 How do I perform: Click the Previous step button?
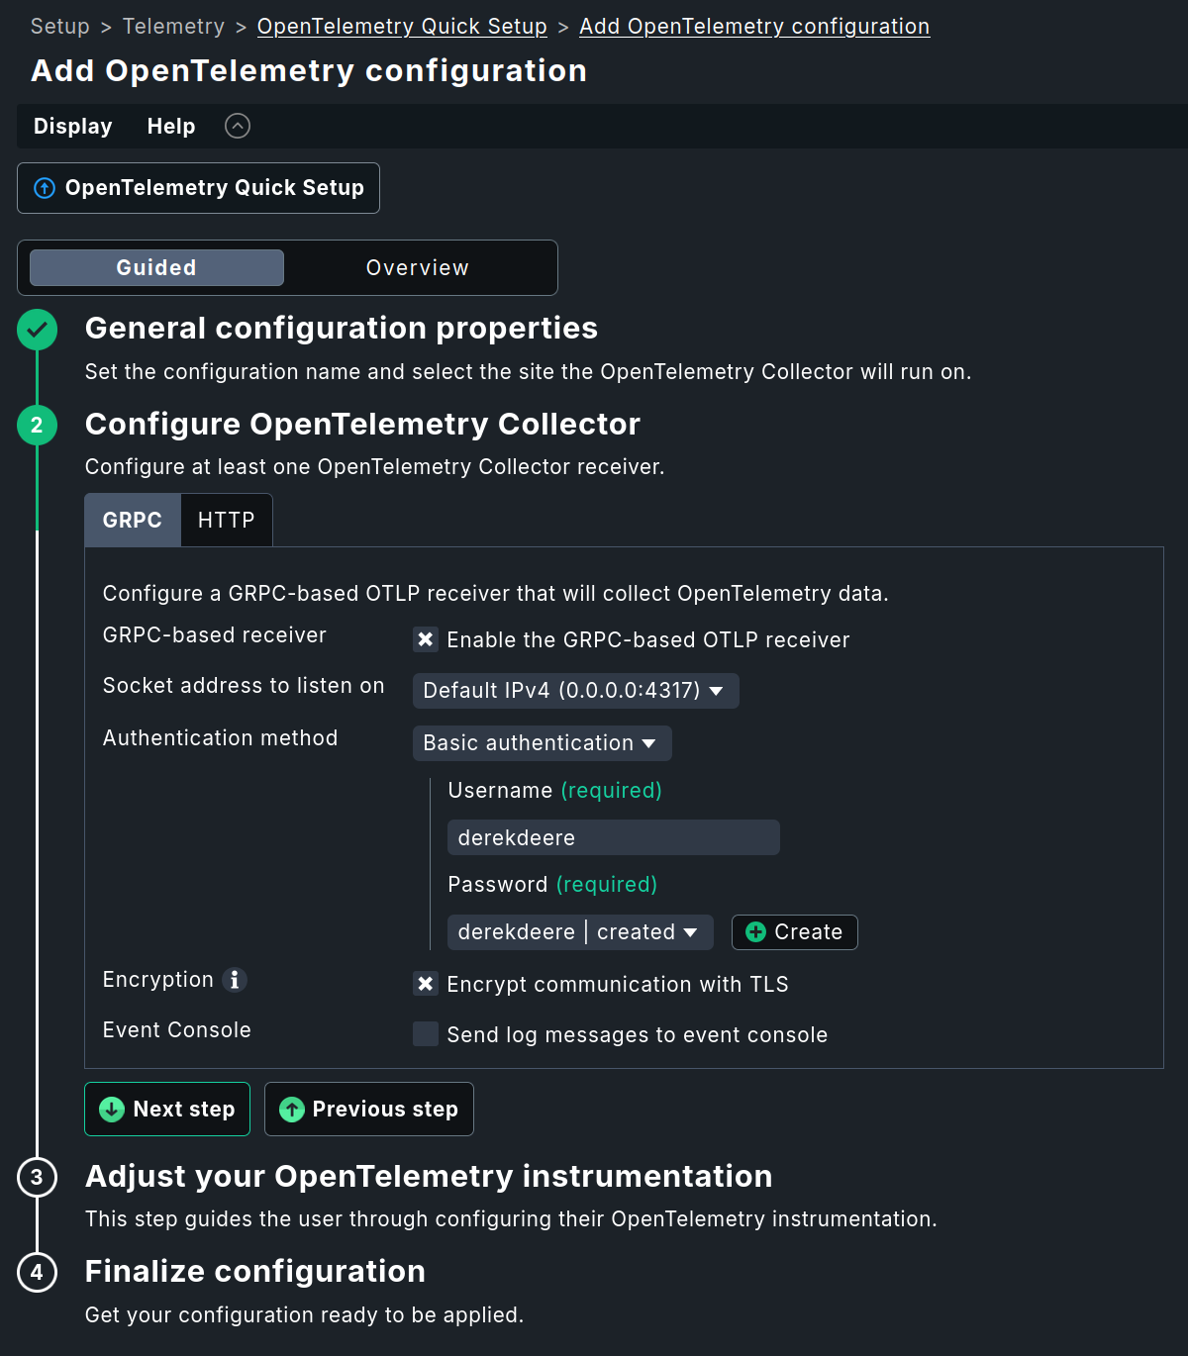click(x=369, y=1110)
